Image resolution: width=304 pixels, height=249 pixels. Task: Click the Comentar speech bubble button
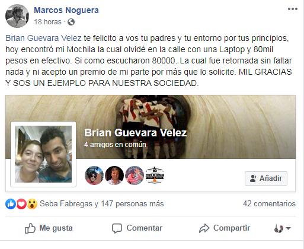[x=137, y=228]
